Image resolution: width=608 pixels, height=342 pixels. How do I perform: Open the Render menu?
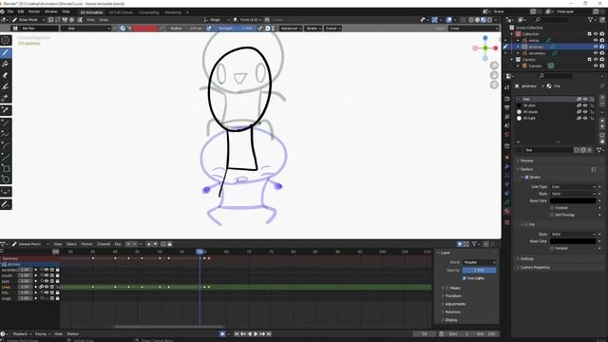(34, 11)
